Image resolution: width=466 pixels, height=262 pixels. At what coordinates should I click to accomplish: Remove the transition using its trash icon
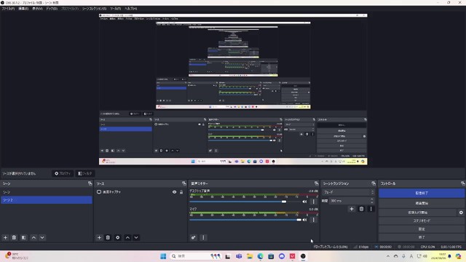click(x=361, y=209)
